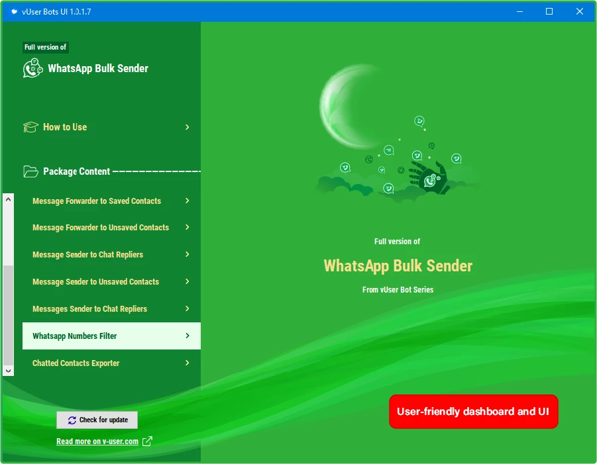Screen dimensions: 597x464
Task: Click the sidebar Full version of label
Action: [x=45, y=47]
